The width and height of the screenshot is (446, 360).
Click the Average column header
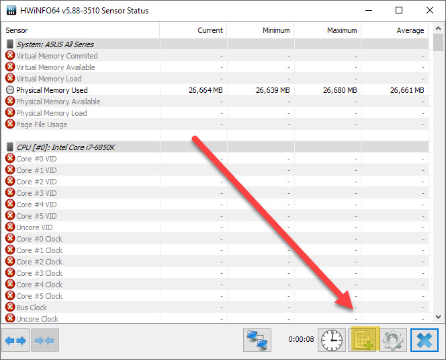(395, 30)
